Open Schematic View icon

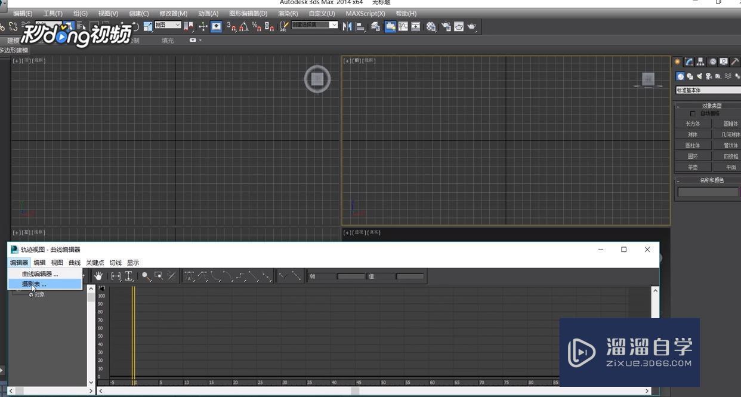click(x=415, y=26)
